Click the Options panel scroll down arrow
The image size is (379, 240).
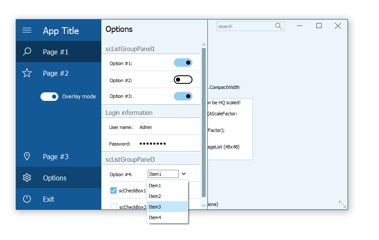[204, 206]
